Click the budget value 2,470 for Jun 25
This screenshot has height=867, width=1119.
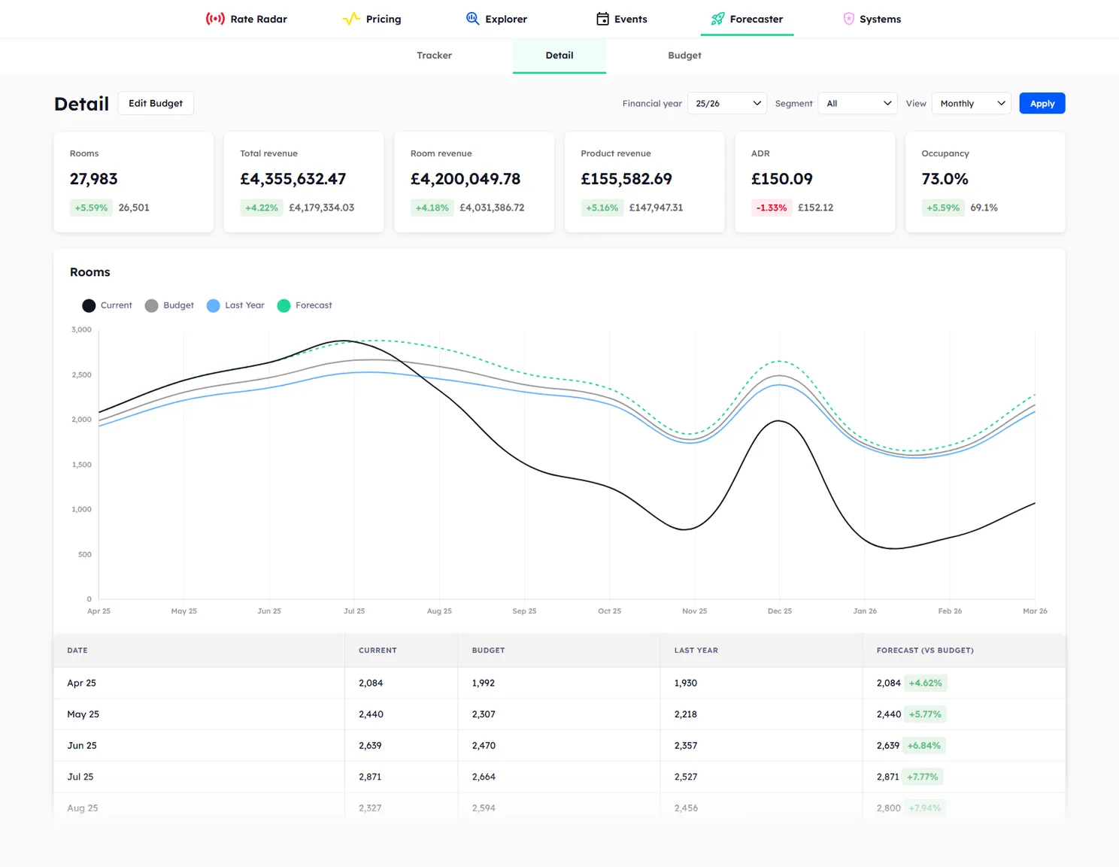click(484, 746)
